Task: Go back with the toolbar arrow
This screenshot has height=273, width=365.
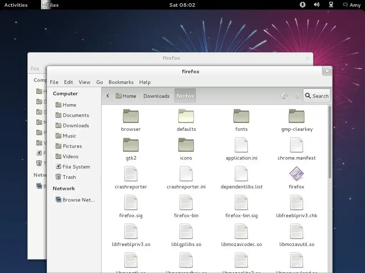Action: 284,96
